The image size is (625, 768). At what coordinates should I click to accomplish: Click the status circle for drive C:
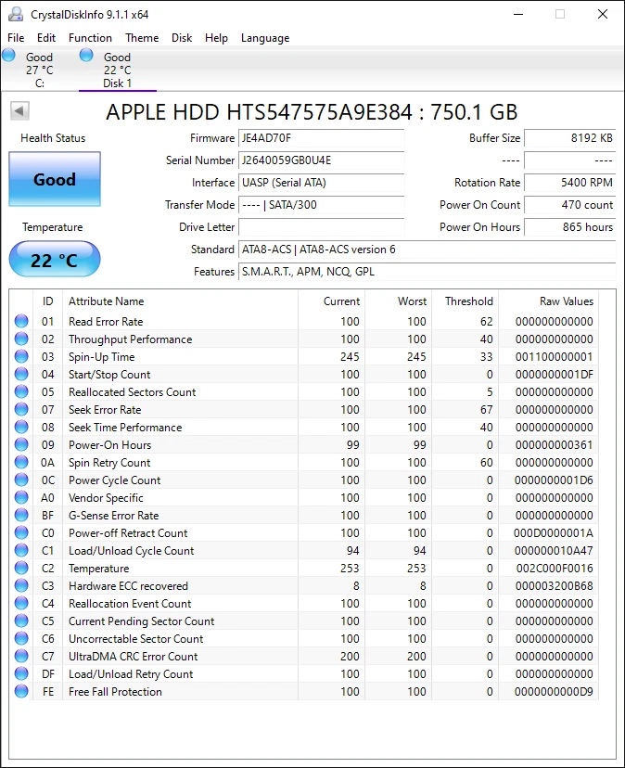coord(9,56)
